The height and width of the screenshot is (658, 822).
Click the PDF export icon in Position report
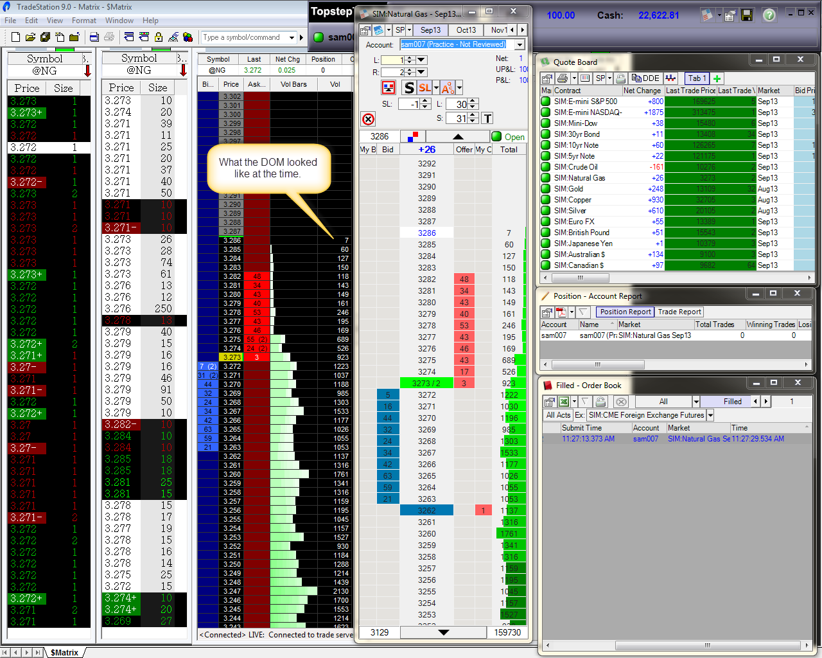[561, 312]
